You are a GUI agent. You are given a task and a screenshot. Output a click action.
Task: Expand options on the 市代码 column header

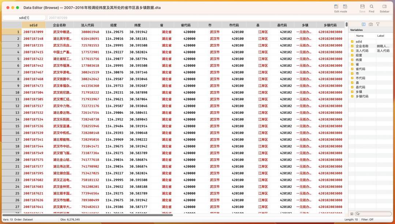(234, 25)
